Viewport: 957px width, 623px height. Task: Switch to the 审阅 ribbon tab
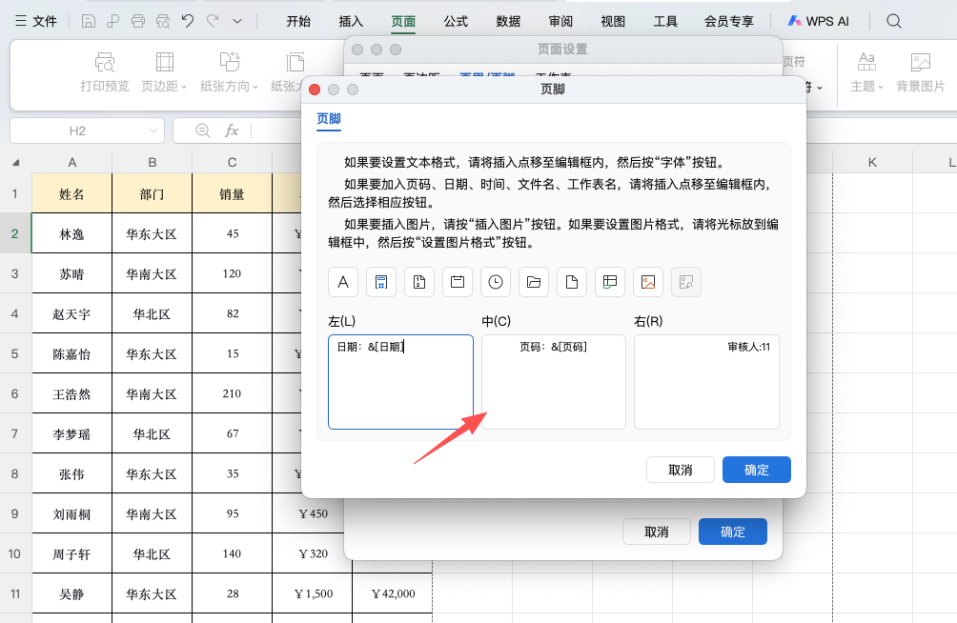tap(560, 21)
